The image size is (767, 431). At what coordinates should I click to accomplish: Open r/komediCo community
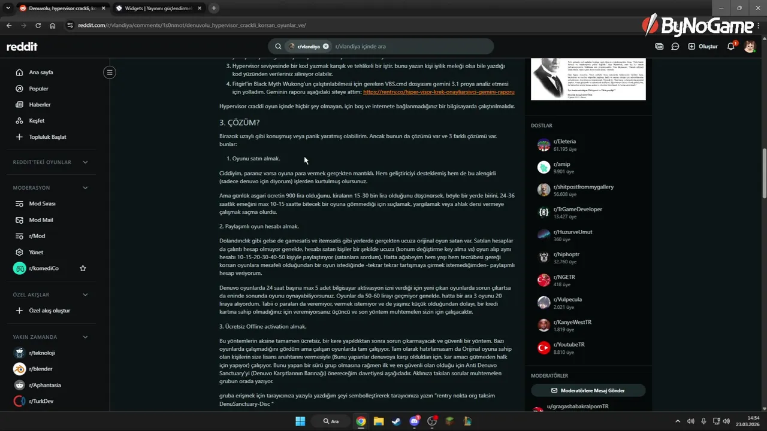[x=44, y=268]
